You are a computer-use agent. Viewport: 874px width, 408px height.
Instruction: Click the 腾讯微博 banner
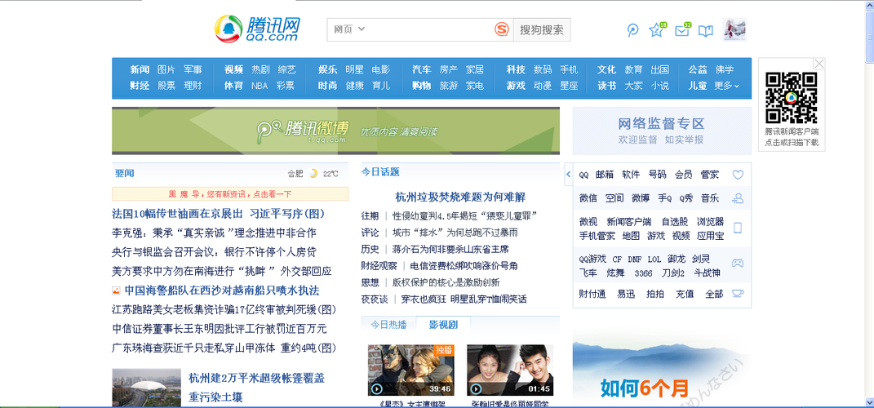pyautogui.click(x=335, y=131)
